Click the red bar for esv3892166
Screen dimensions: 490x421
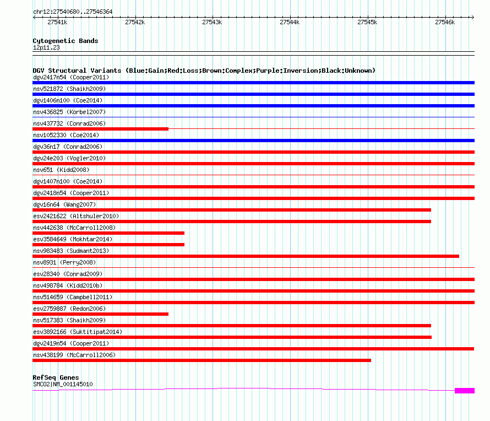(232, 337)
